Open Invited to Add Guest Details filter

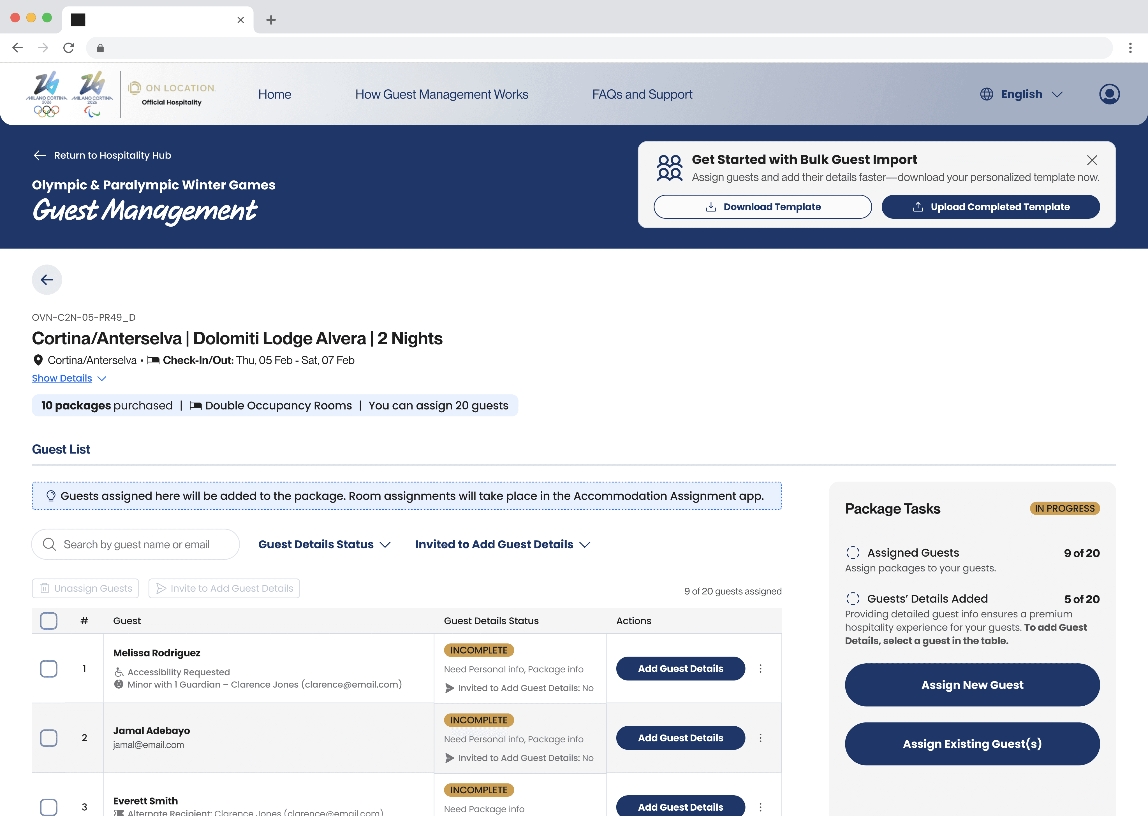(x=502, y=544)
